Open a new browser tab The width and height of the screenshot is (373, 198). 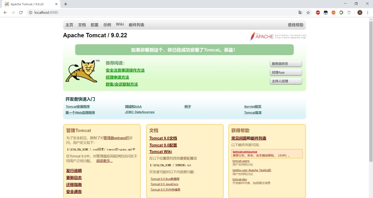[65, 4]
